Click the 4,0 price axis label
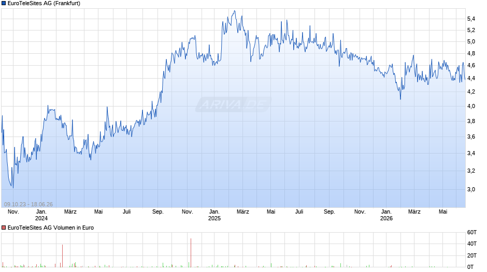 point(471,106)
